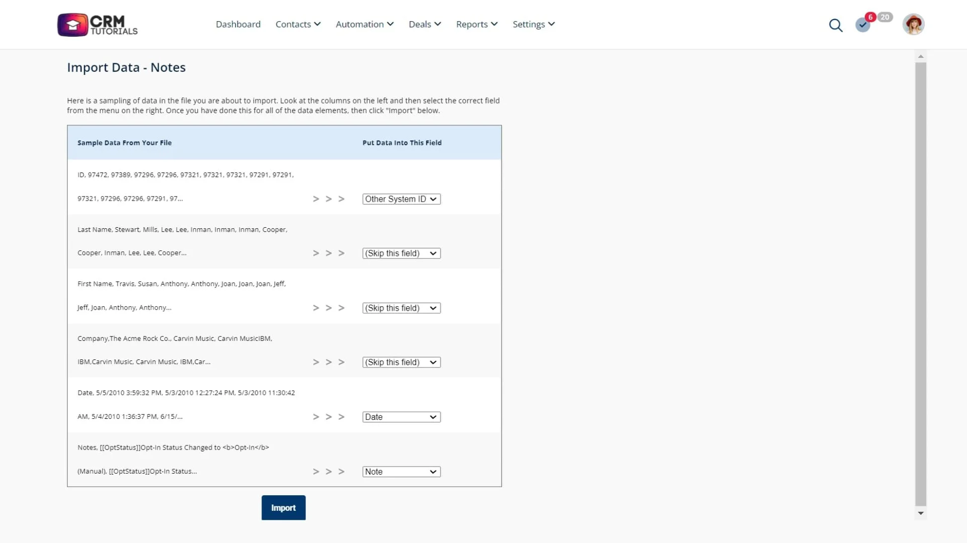Click scrollbar down arrow
967x543 pixels.
pos(921,513)
